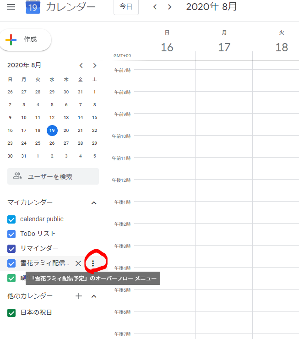Select date 24 in mini calendar
Viewport: 299px width, 339px height.
[24, 143]
